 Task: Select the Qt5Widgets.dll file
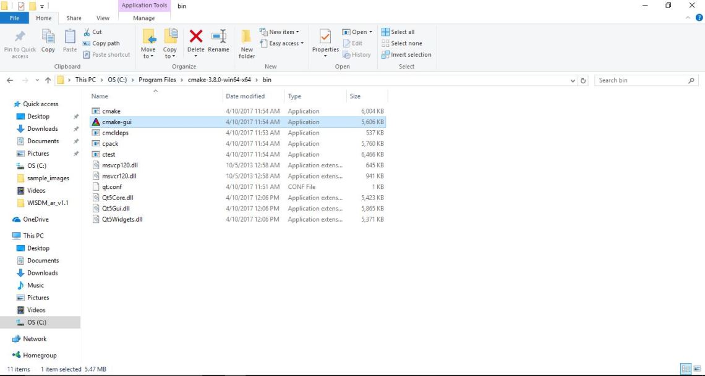coord(237,219)
